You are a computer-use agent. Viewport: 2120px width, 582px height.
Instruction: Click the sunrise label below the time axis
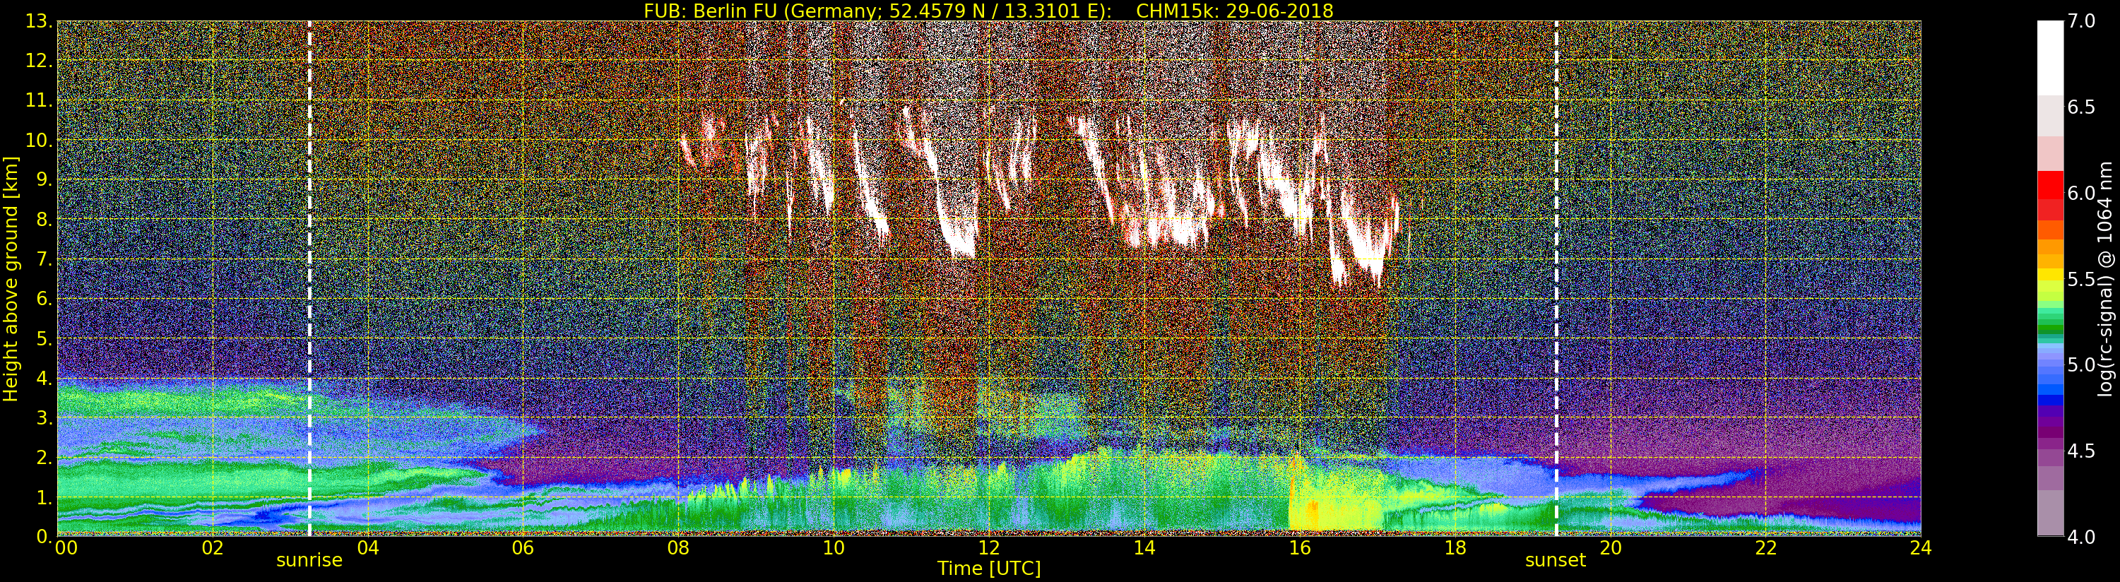(x=309, y=561)
